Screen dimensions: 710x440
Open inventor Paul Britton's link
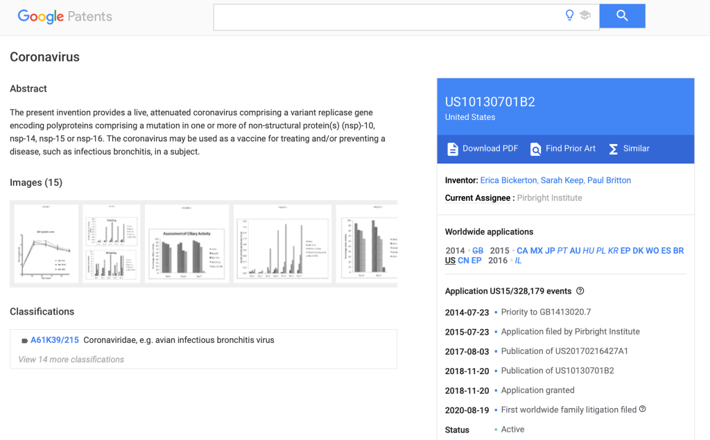click(x=609, y=180)
